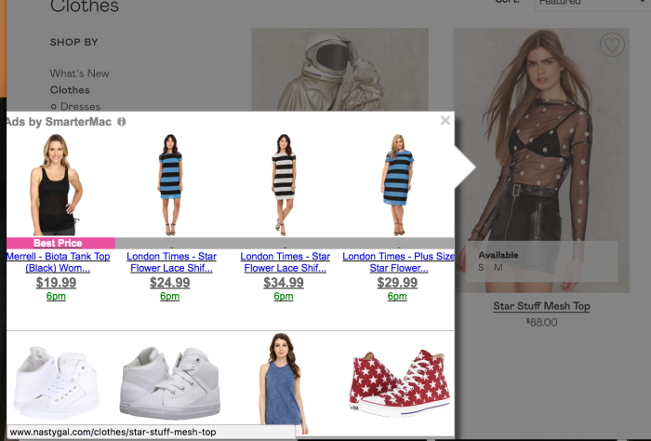Click the 6pm link under $34.99
This screenshot has width=651, height=441.
pyautogui.click(x=284, y=296)
